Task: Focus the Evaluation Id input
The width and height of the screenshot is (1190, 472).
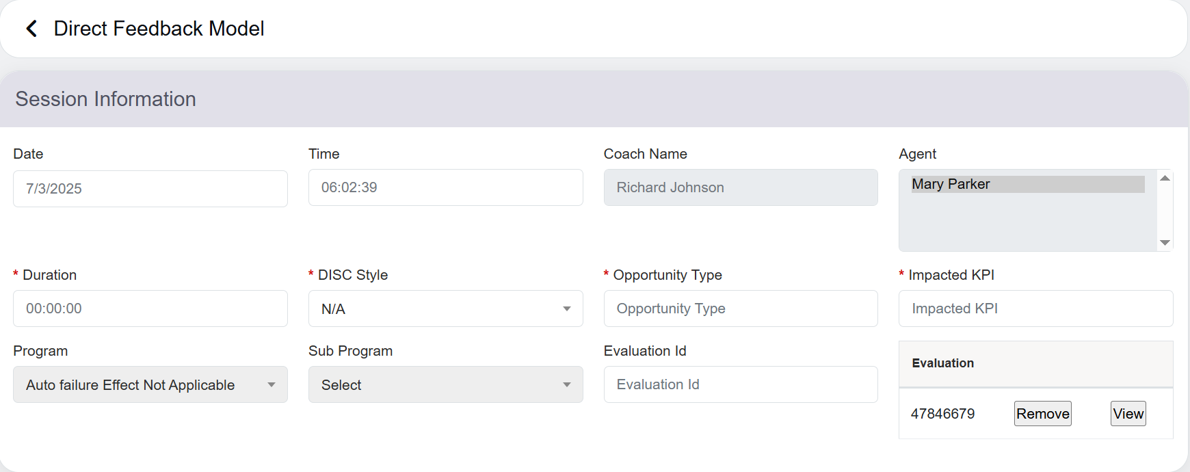Action: (740, 384)
